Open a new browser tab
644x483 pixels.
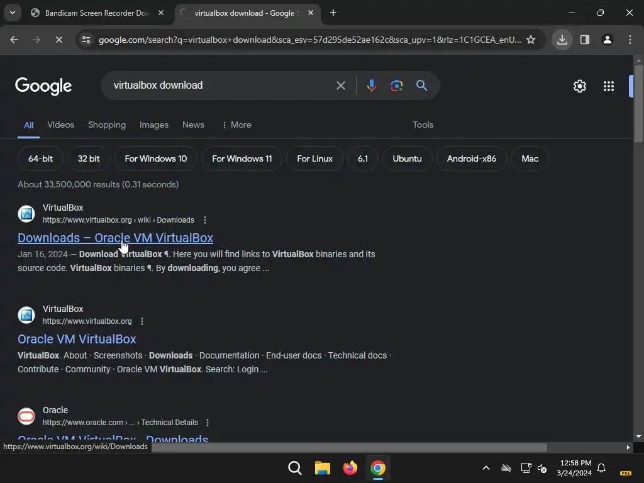point(333,13)
